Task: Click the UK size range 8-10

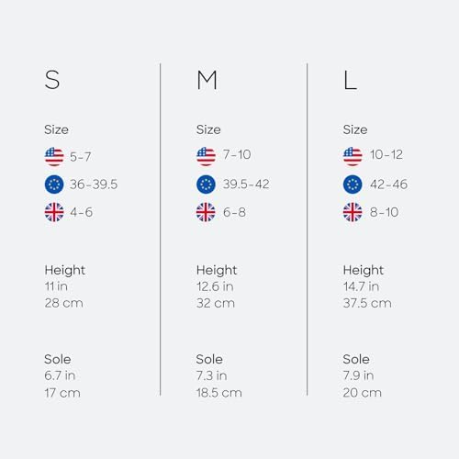Action: [384, 212]
